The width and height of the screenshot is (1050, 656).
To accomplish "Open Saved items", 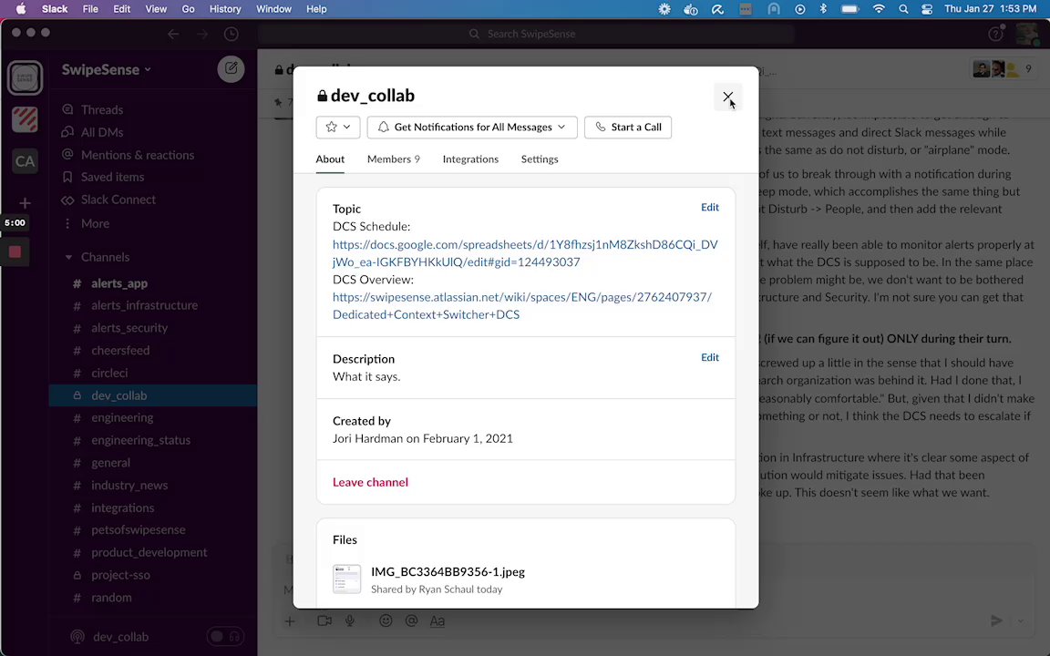I will click(112, 177).
